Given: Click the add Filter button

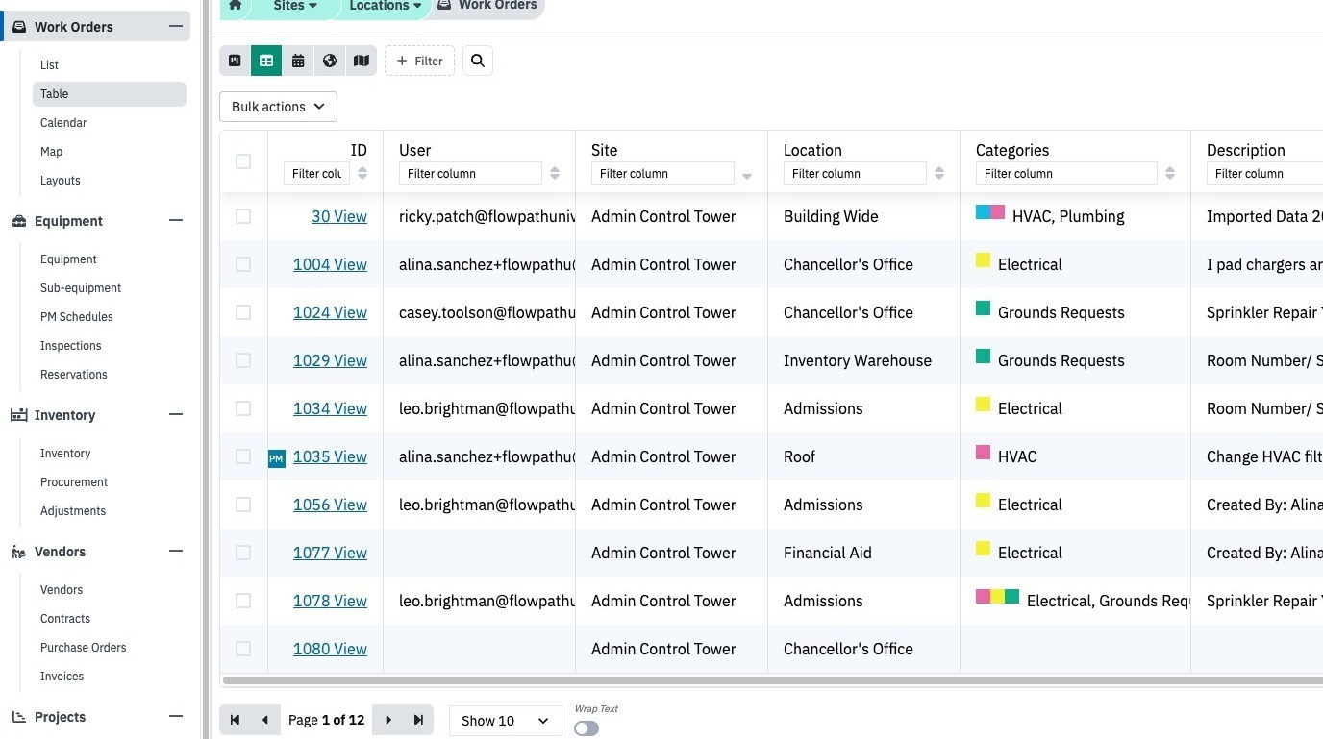Looking at the screenshot, I should coord(419,61).
